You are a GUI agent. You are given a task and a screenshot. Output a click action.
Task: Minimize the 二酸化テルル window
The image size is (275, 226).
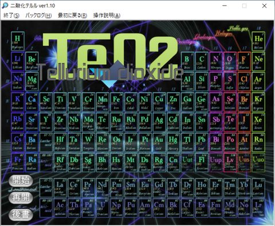click(225, 6)
